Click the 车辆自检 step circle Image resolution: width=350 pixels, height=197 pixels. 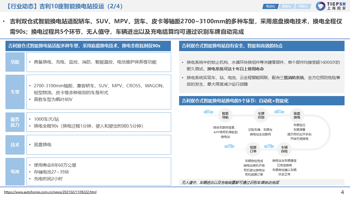(x=284, y=149)
